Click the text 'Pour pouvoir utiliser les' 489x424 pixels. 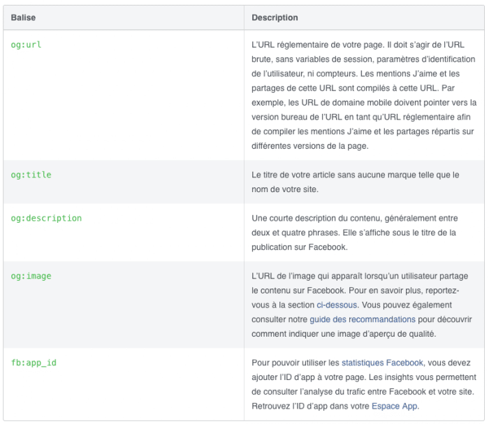pos(295,363)
